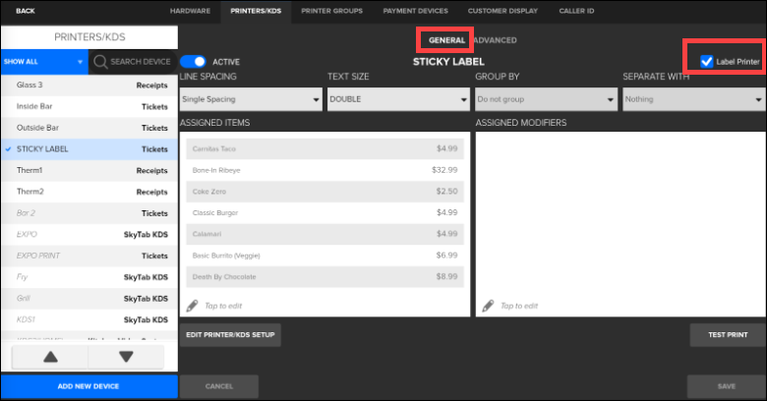Switch to the Advanced tab
Image resolution: width=767 pixels, height=401 pixels.
(495, 40)
